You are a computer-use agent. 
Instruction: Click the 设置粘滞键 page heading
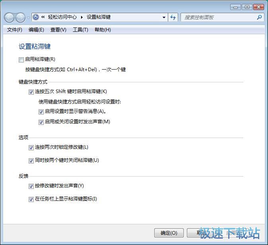35,47
